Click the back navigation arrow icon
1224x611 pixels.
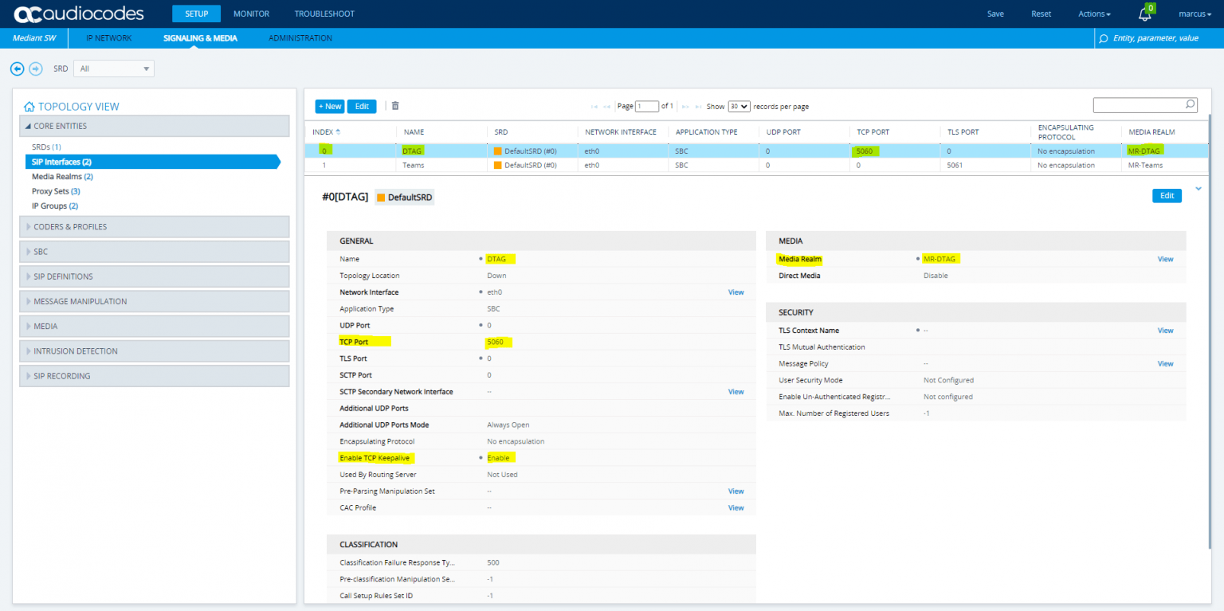[x=17, y=69]
